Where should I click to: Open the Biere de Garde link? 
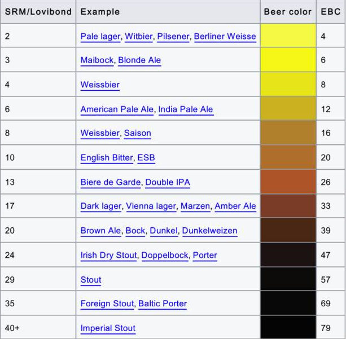(x=111, y=182)
